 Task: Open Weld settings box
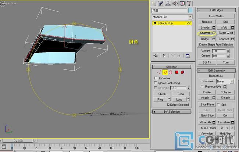click(x=232, y=28)
